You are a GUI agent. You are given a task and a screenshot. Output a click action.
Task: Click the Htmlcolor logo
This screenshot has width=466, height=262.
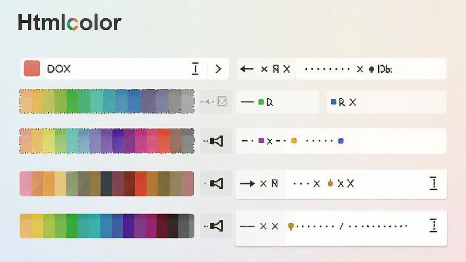click(70, 23)
